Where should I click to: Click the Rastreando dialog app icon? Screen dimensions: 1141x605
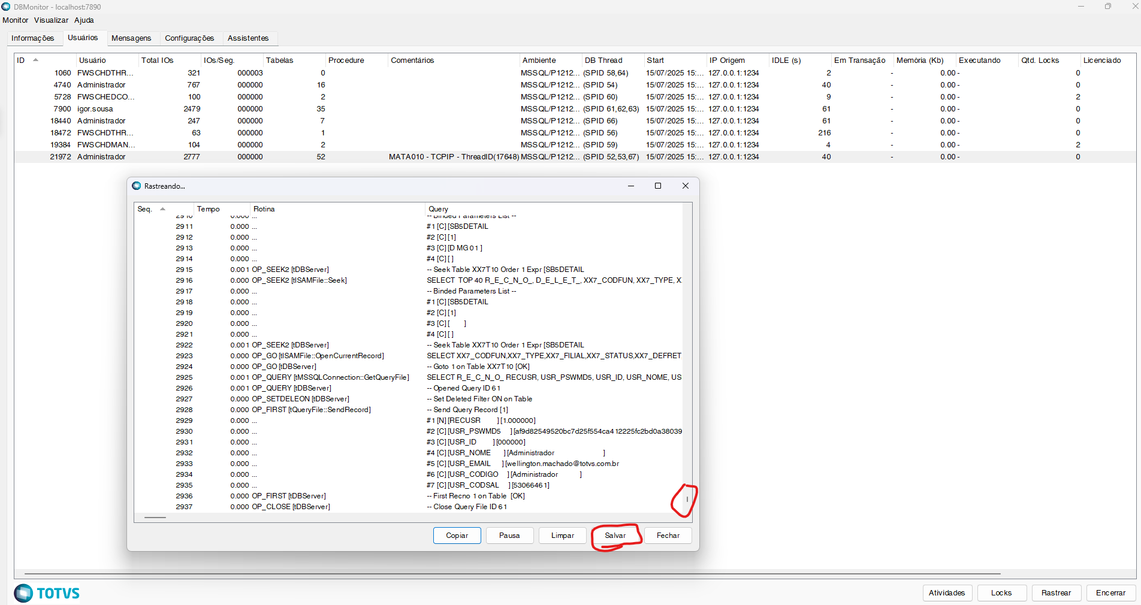pyautogui.click(x=137, y=186)
